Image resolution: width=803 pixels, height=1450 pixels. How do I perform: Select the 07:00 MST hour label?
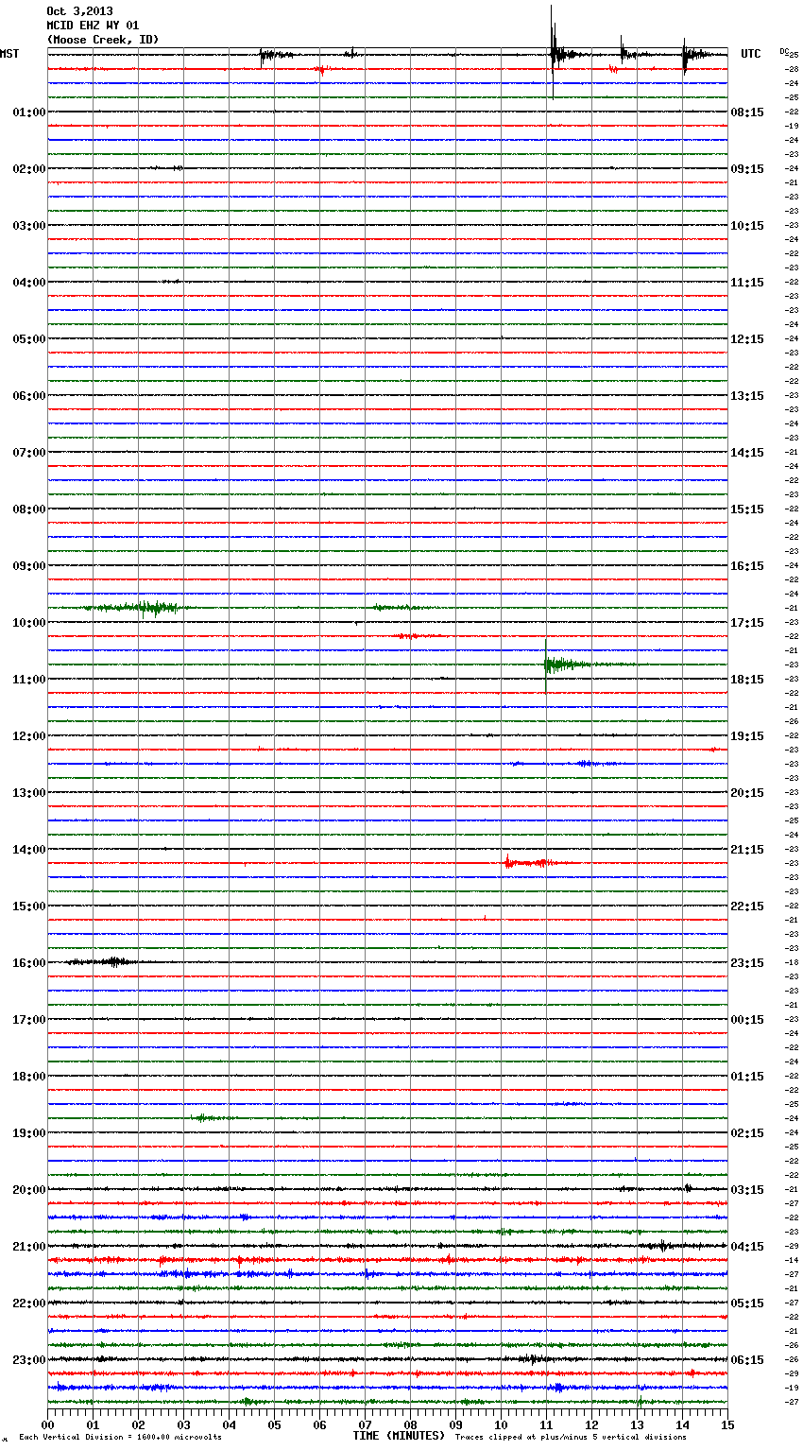(29, 453)
